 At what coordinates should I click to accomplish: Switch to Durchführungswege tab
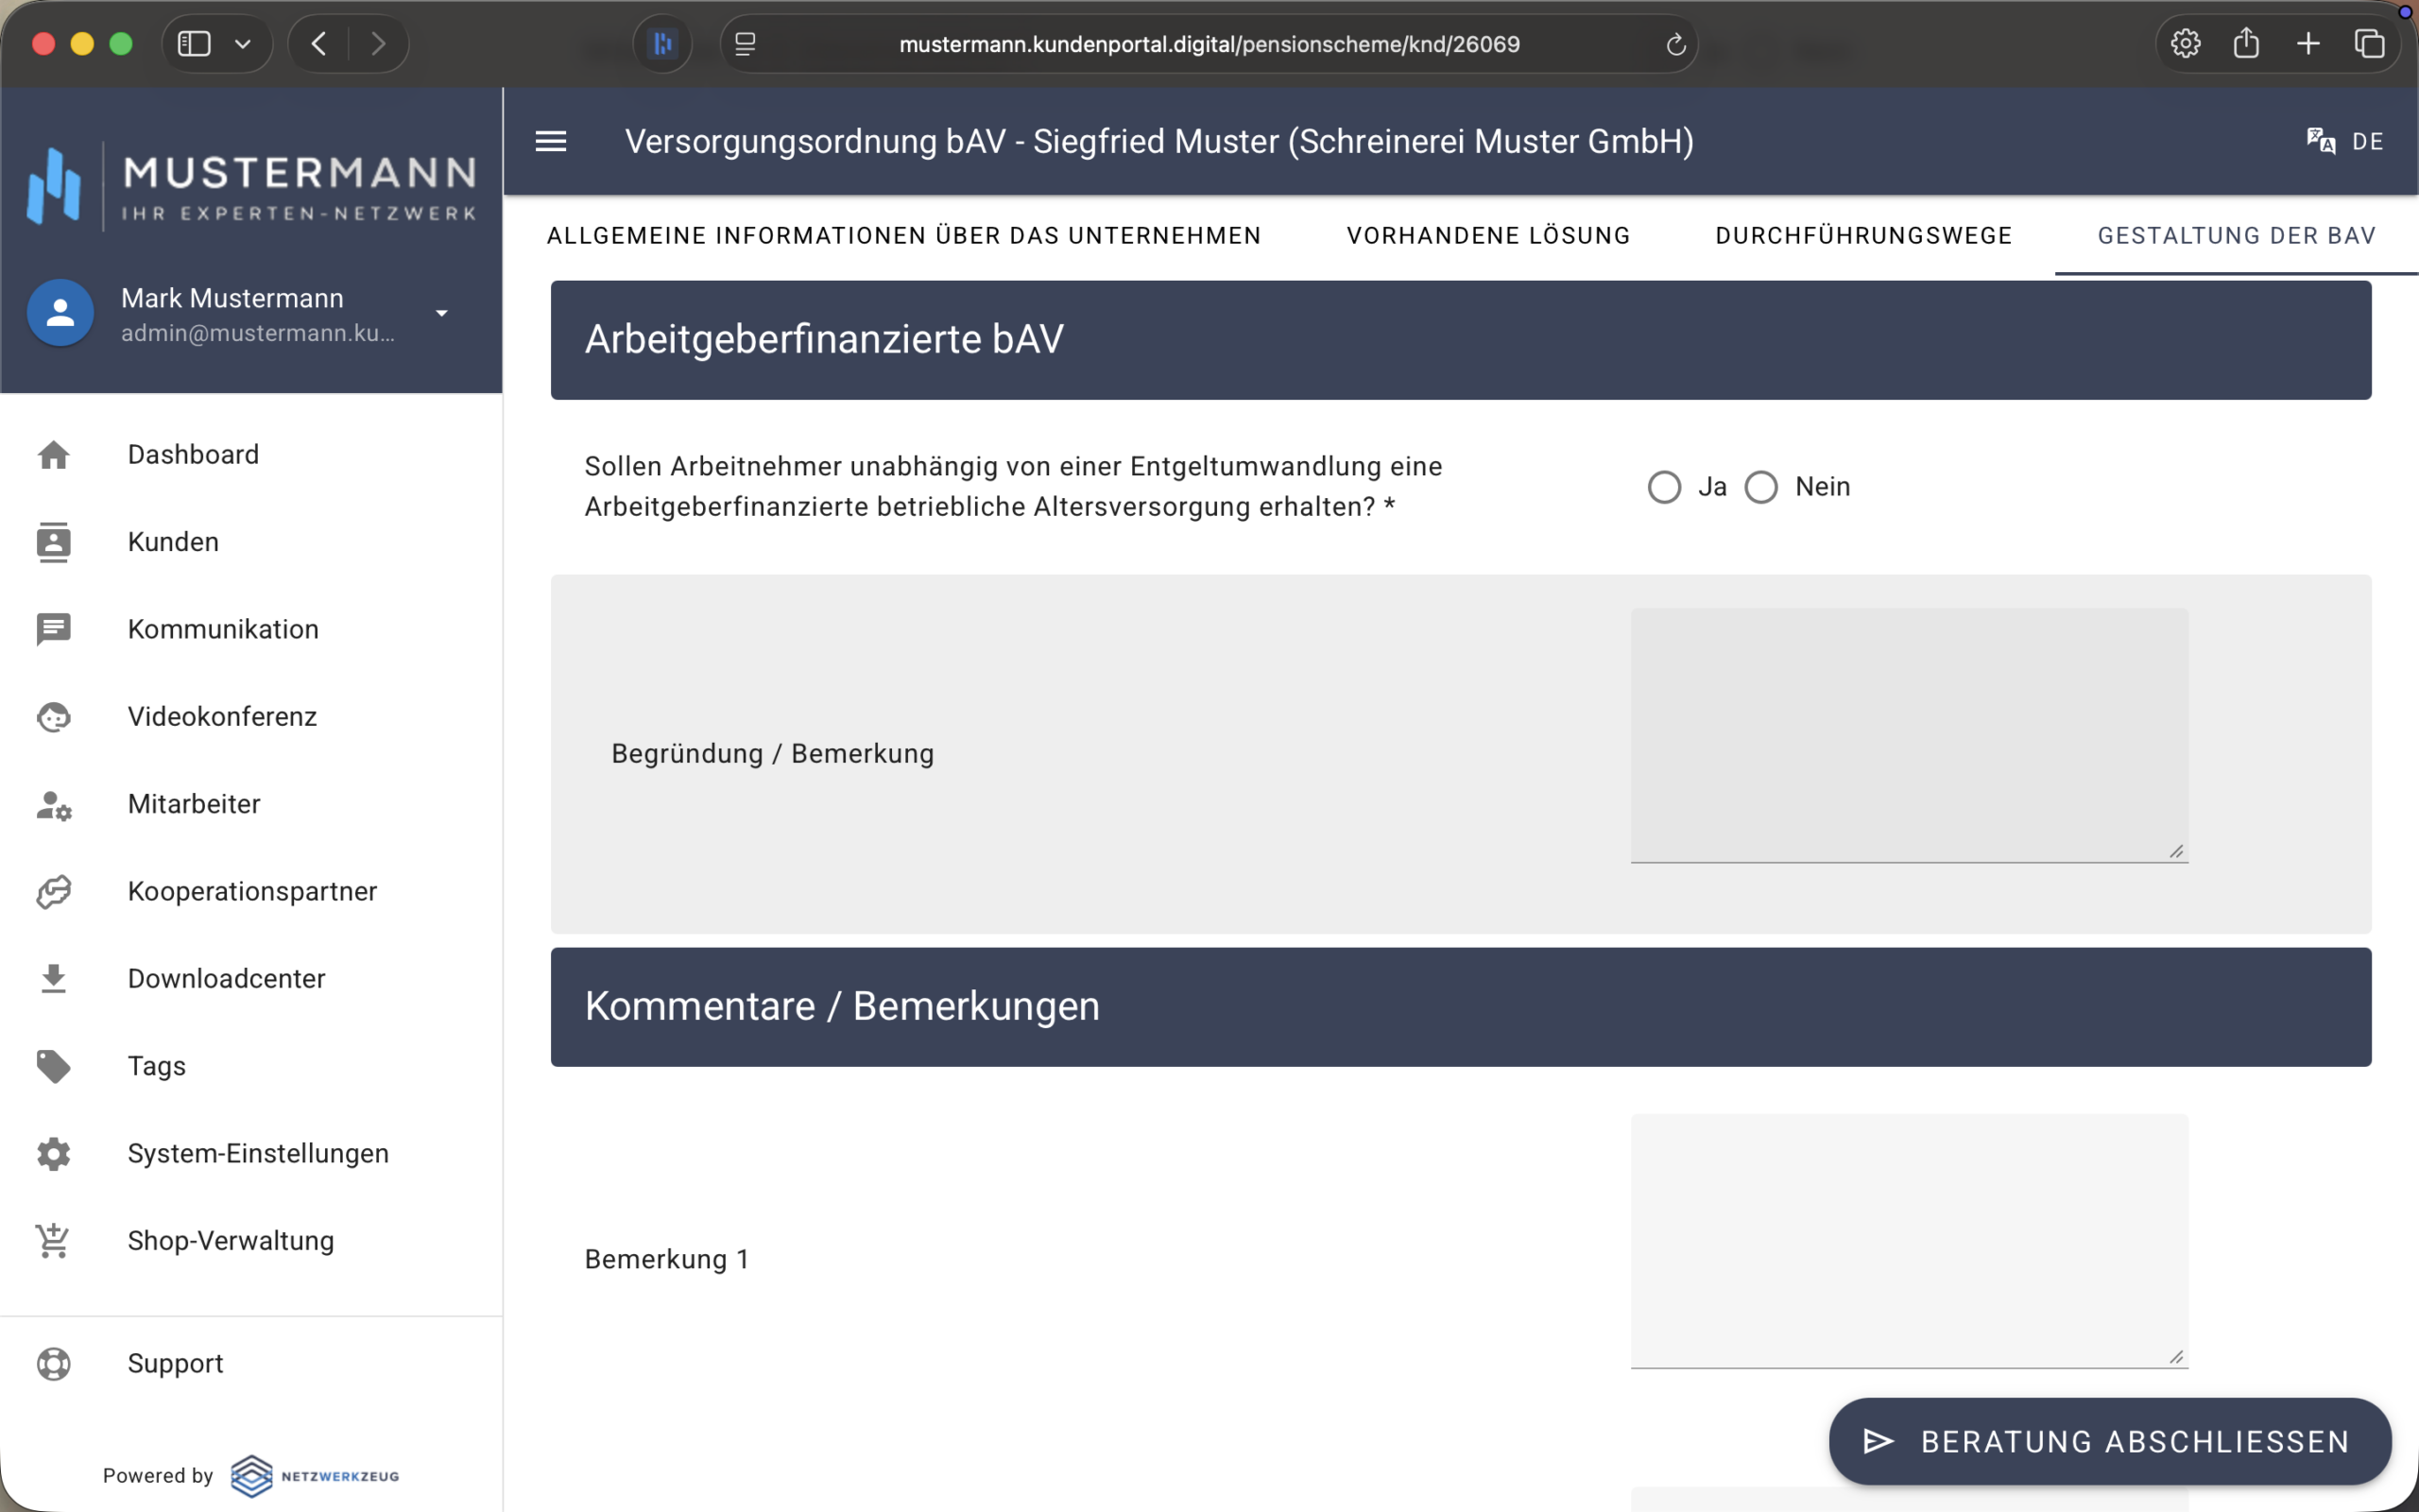point(1863,236)
